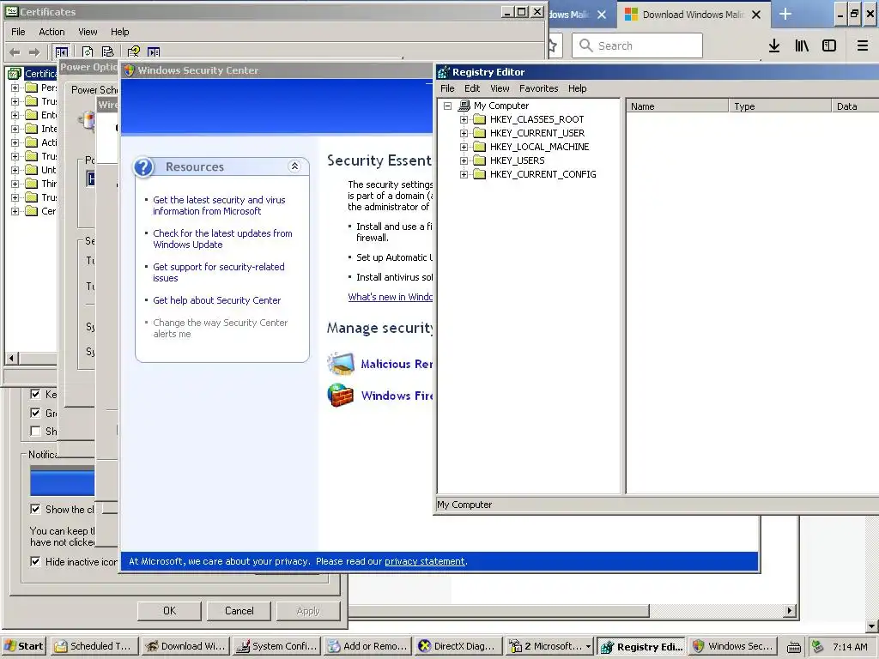Expand HKEY_CLASSES_ROOT
879x659 pixels.
click(x=464, y=119)
